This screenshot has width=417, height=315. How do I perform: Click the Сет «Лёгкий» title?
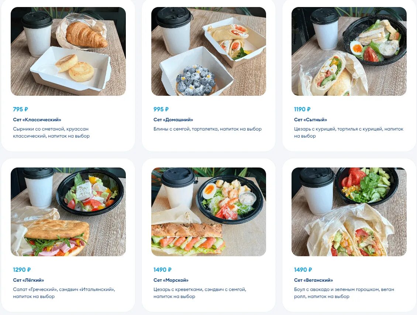click(x=28, y=280)
